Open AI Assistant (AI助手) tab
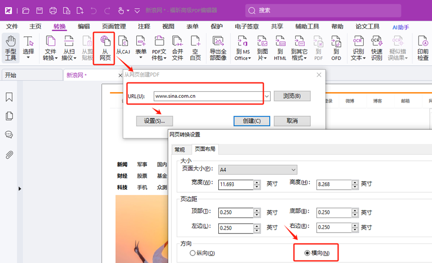Viewport: 432px width, 263px height. coord(401,27)
